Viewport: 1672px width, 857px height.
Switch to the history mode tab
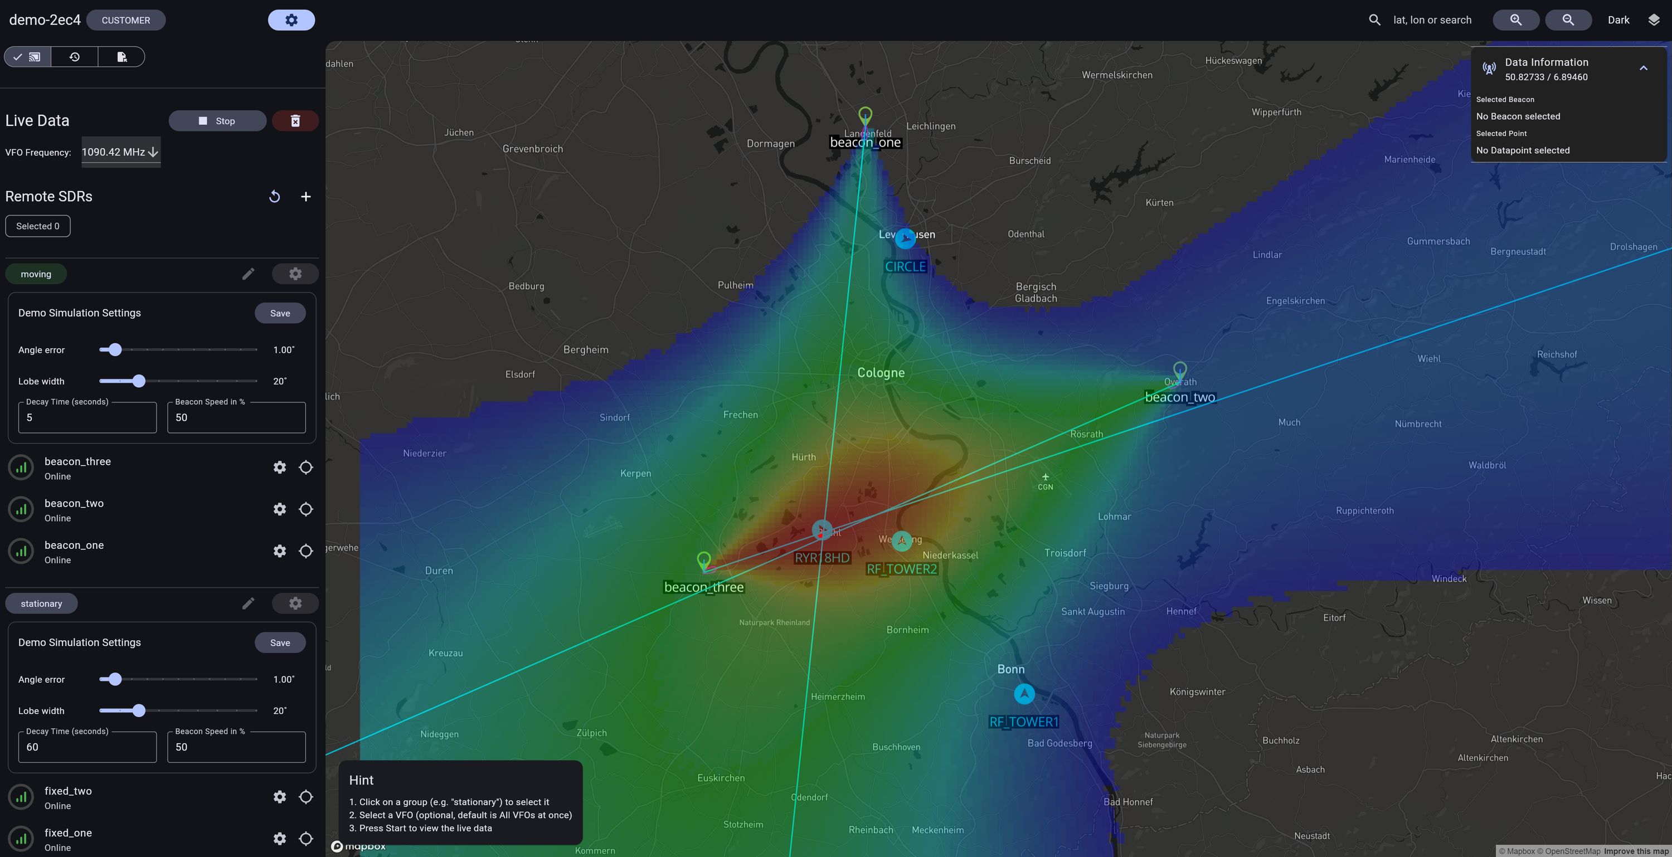point(75,57)
